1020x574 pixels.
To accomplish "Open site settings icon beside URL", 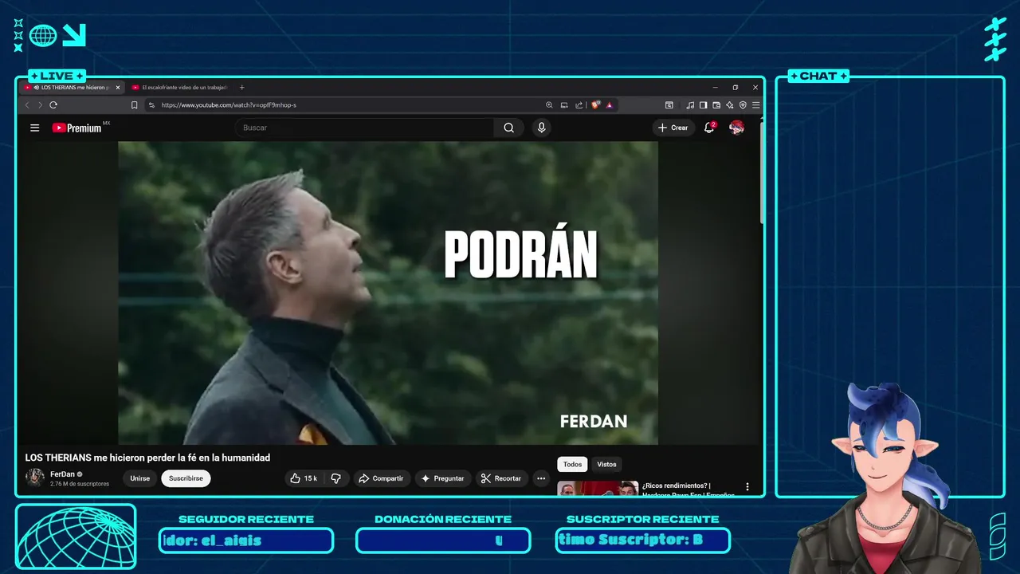I will coord(151,105).
